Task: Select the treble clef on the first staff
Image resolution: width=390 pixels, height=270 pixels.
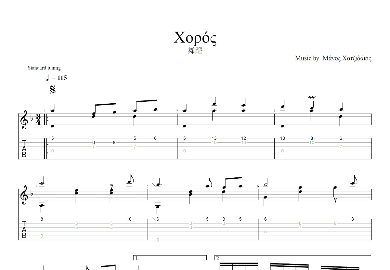Action: (24, 119)
